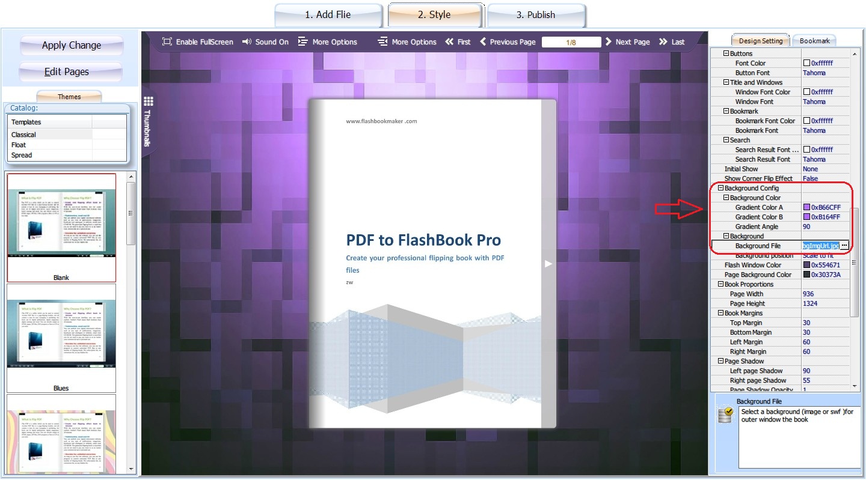
Task: Click the database icon in description panel
Action: pos(725,415)
